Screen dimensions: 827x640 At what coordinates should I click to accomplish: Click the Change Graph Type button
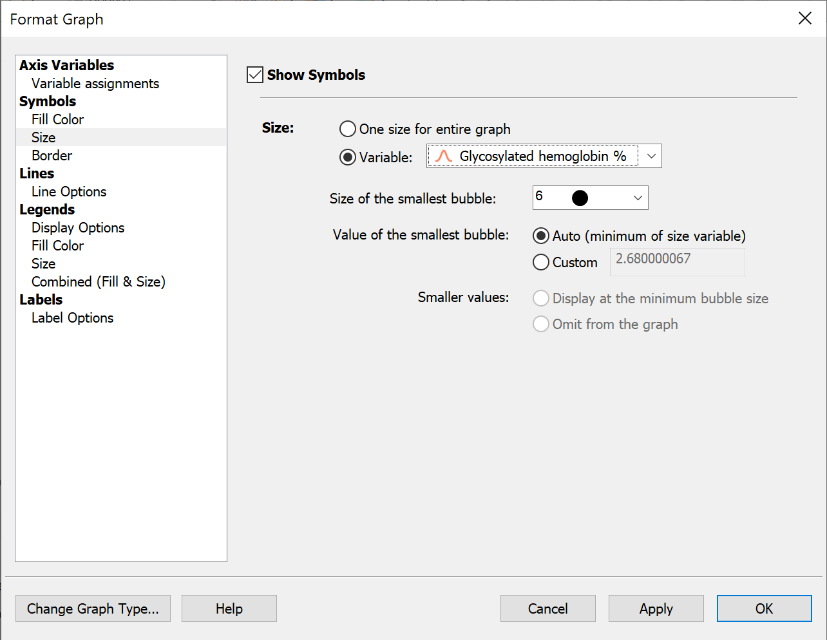(x=93, y=608)
